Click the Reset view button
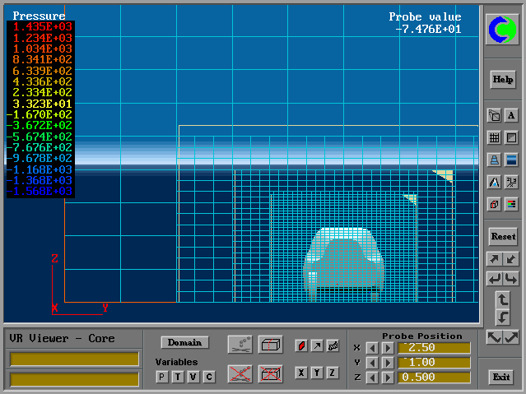The height and width of the screenshot is (394, 526). [502, 236]
